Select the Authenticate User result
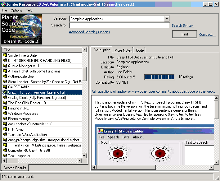This screenshot has width=220, height=181. coord(42,77)
